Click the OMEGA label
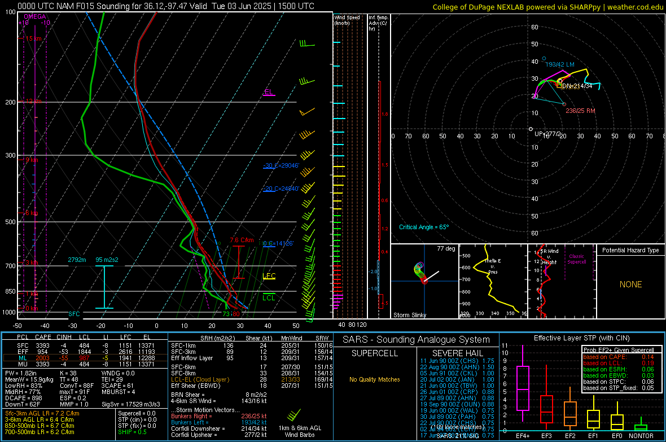Screen dimensions: 666x442 [x=35, y=16]
